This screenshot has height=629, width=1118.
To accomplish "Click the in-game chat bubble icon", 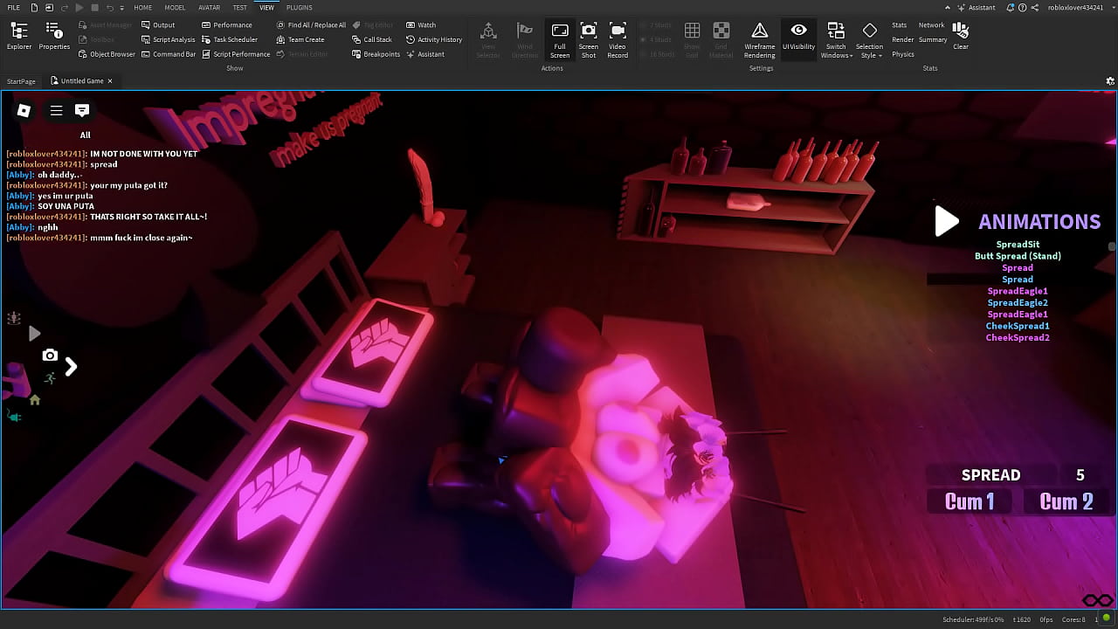I will click(82, 110).
